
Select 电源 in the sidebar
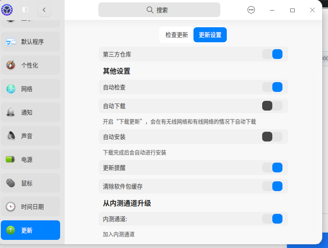30,159
